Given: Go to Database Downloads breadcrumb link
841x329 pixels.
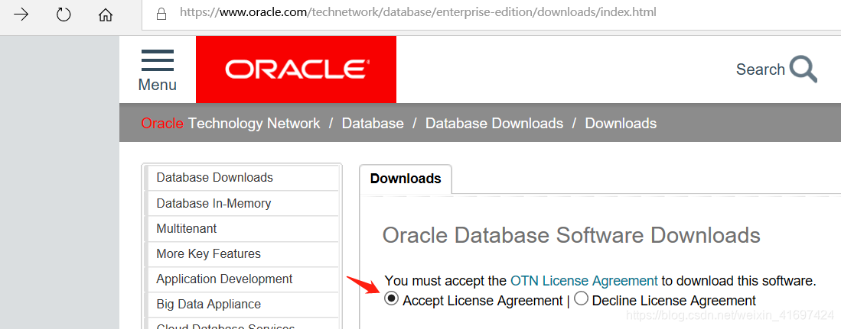Looking at the screenshot, I should 494,124.
